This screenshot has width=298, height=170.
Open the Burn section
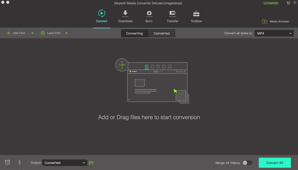click(x=149, y=17)
